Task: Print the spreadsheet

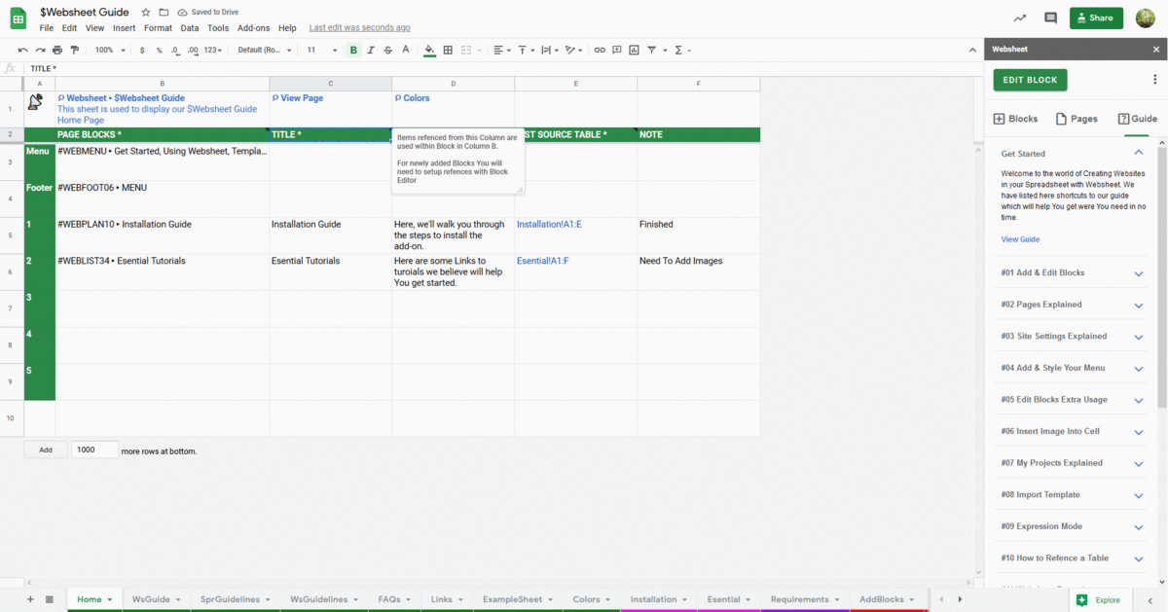Action: pos(57,50)
